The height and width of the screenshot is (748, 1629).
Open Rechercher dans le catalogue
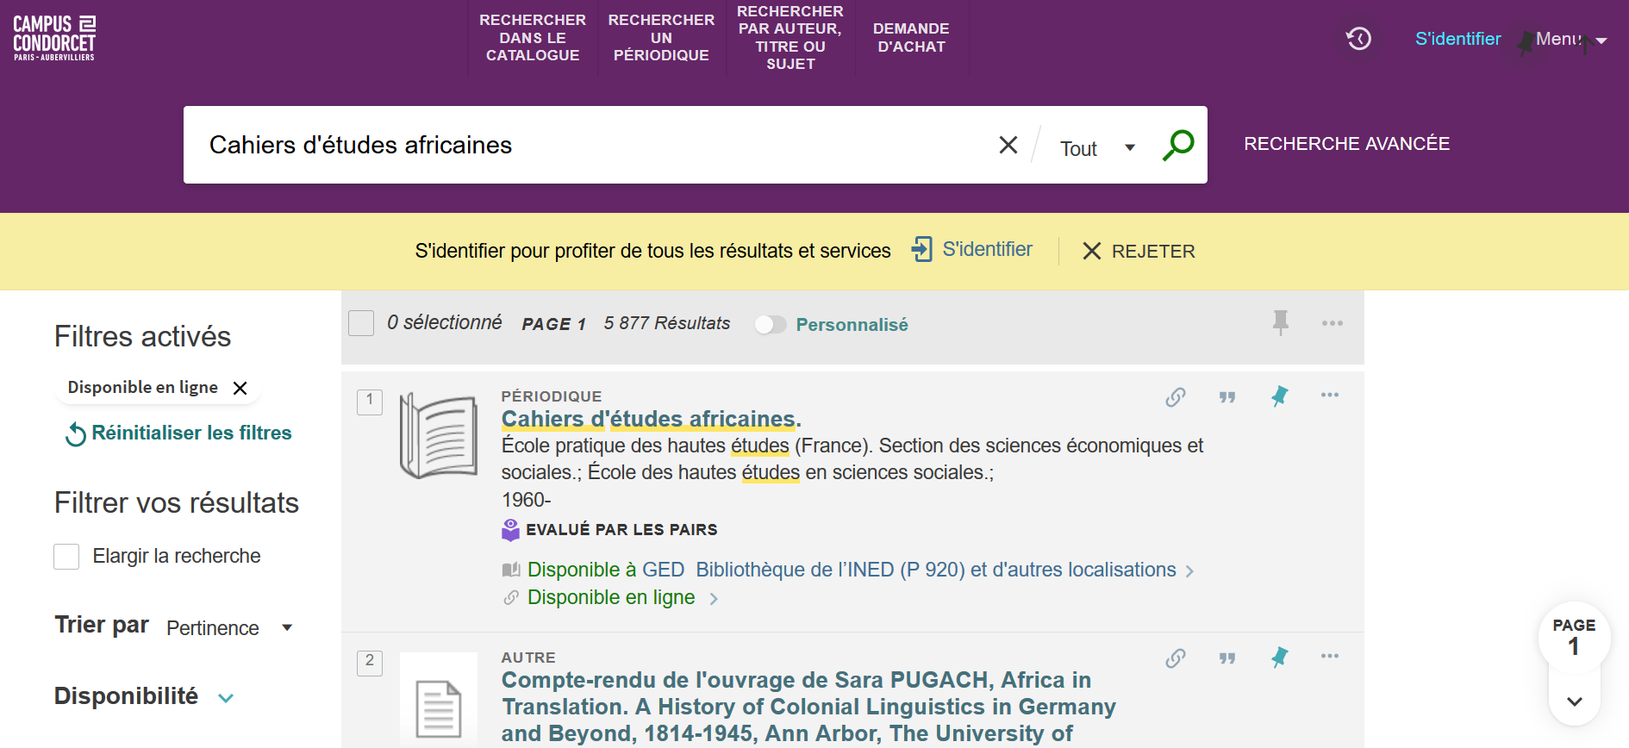click(x=533, y=37)
